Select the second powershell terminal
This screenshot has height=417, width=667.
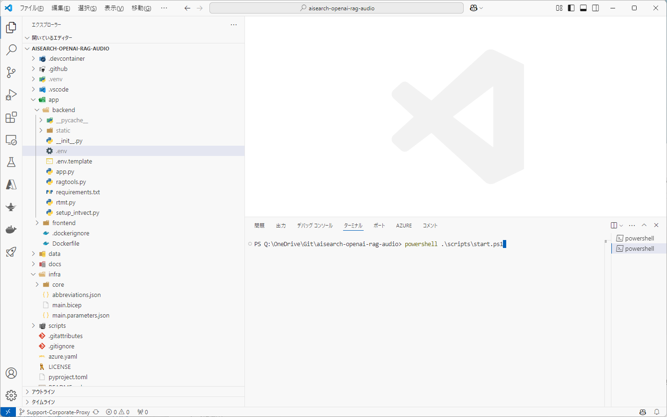tap(639, 248)
